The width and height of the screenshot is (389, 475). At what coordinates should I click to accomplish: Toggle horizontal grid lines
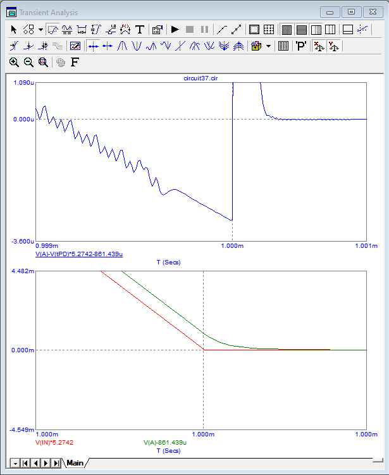click(x=302, y=29)
